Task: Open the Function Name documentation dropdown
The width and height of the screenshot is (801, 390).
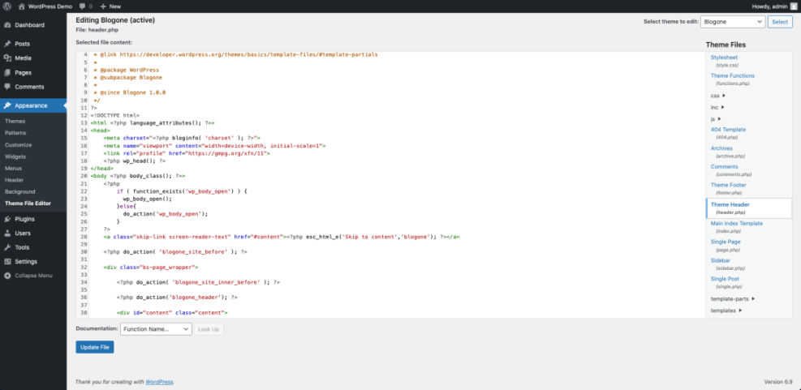Action: pyautogui.click(x=156, y=329)
